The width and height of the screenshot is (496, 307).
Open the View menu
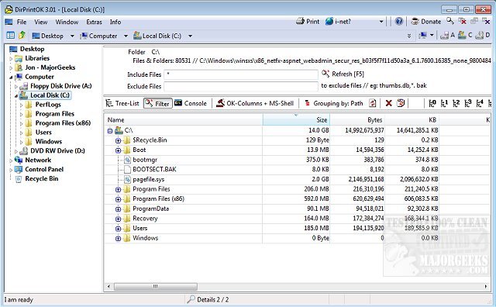click(x=41, y=22)
